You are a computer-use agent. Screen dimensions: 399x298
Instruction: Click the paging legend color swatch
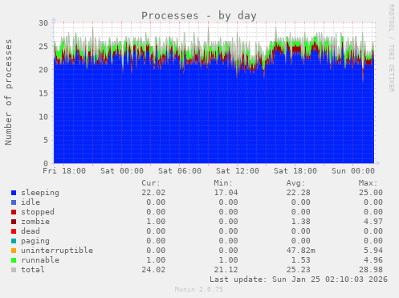14,241
